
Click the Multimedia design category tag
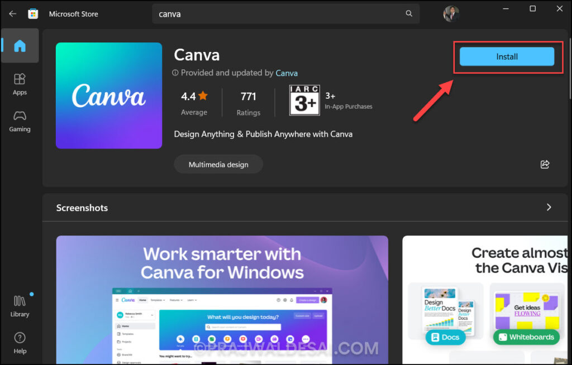pos(218,165)
